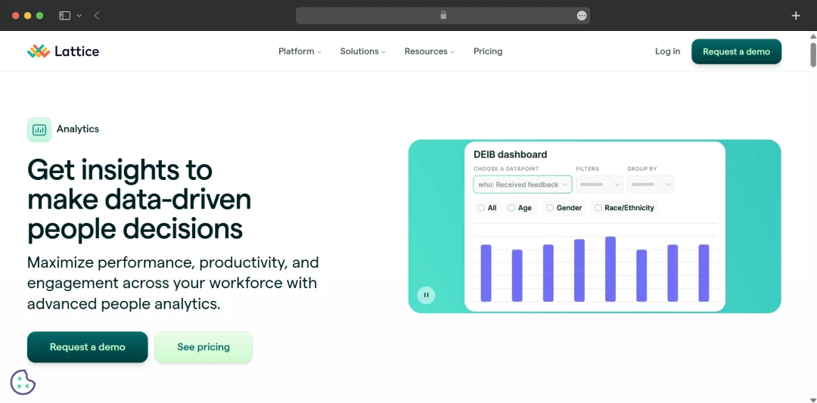Toggle the browser sidebar icon
Image resolution: width=817 pixels, height=403 pixels.
click(64, 16)
